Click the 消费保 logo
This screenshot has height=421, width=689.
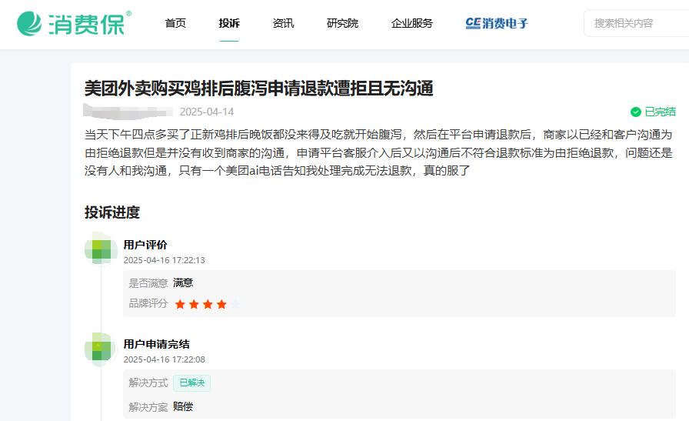coord(74,23)
